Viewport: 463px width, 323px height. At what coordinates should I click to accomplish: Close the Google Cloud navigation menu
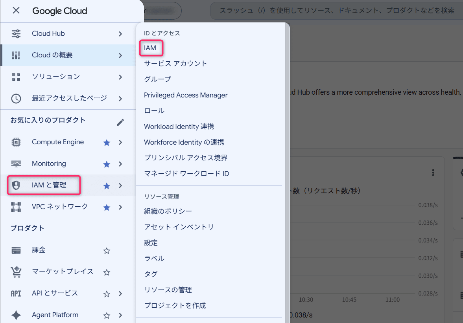(x=16, y=11)
